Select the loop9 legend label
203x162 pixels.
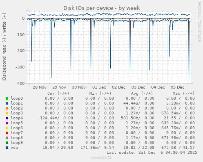click(17, 143)
